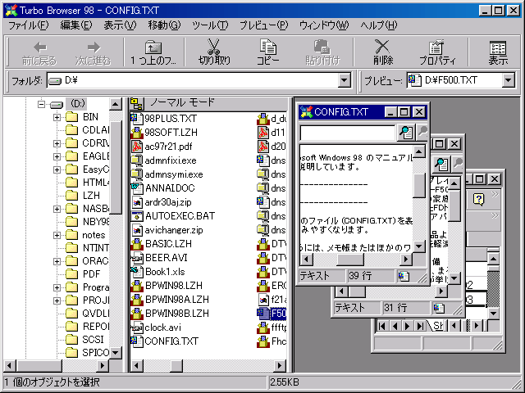The height and width of the screenshot is (393, 525).
Task: Open the Edit (編集) menu
Action: coord(76,25)
